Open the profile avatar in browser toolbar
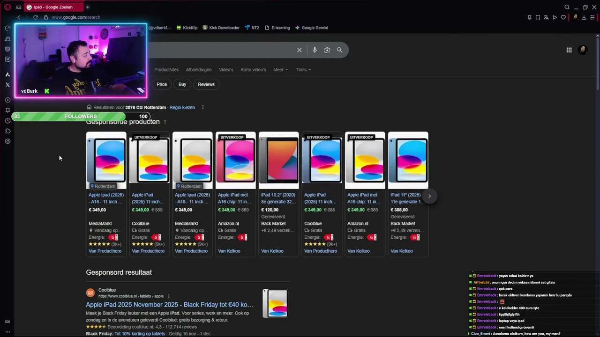The width and height of the screenshot is (600, 337). pos(576,17)
